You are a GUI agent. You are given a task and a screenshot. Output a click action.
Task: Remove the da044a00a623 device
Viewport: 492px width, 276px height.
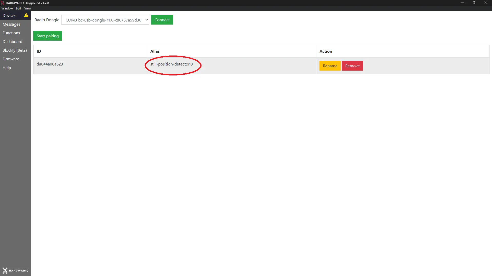[x=352, y=66]
